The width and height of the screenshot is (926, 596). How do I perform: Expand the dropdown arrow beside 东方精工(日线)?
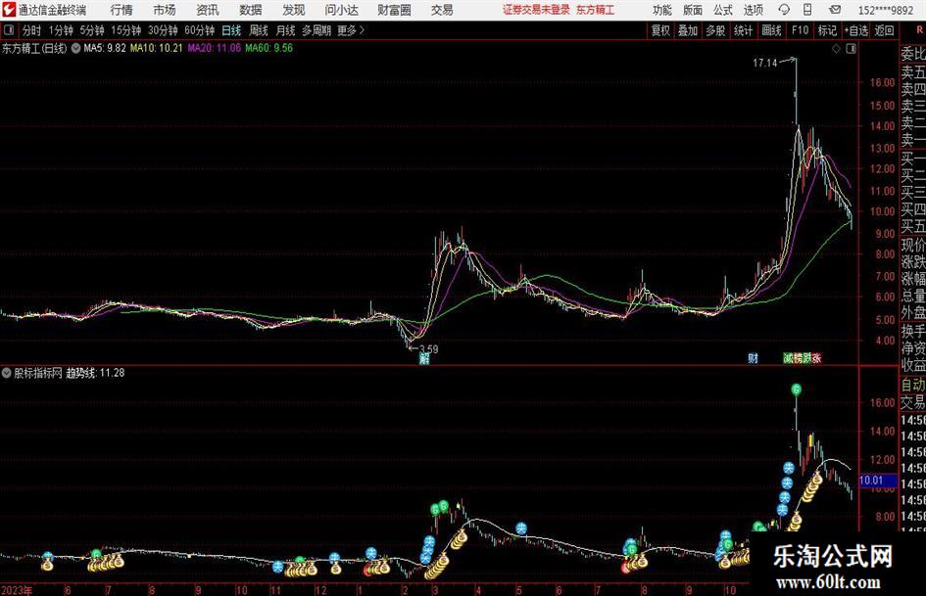75,48
